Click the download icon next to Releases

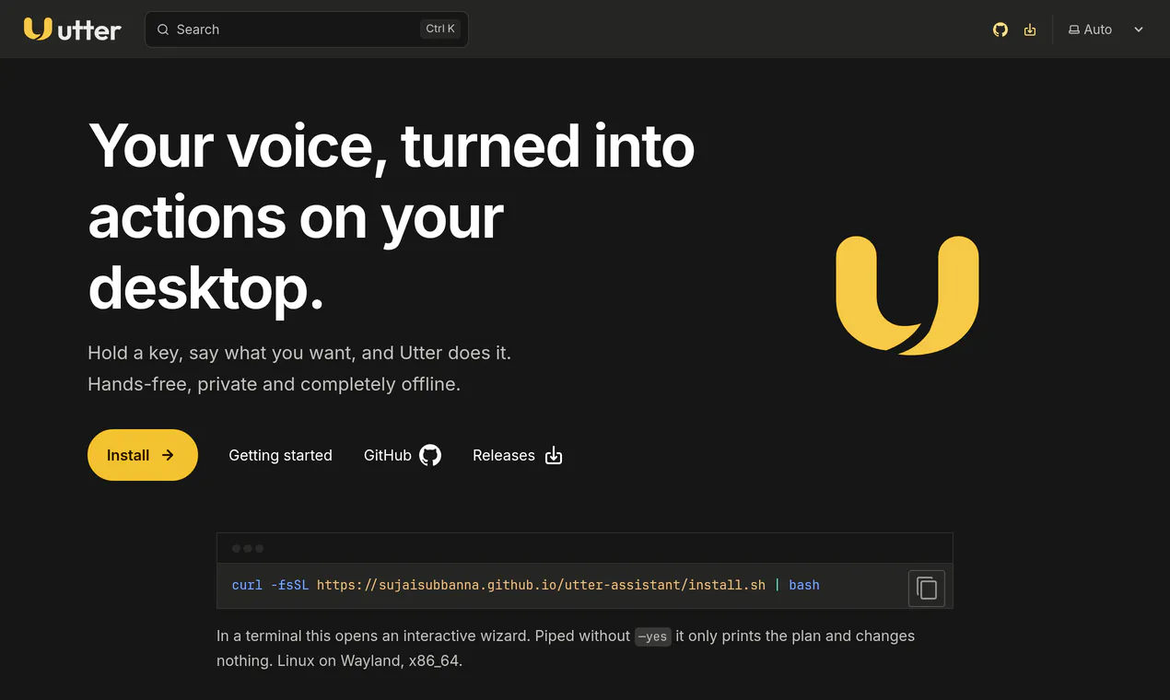[554, 455]
